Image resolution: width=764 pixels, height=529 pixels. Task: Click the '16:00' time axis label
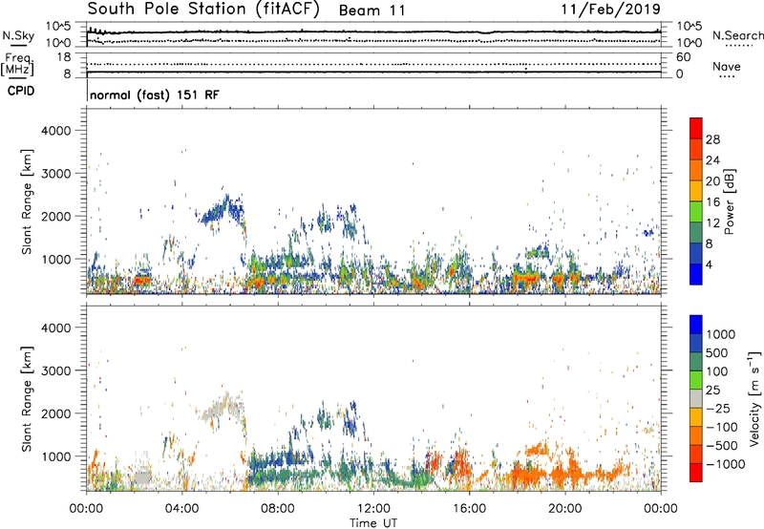click(469, 509)
